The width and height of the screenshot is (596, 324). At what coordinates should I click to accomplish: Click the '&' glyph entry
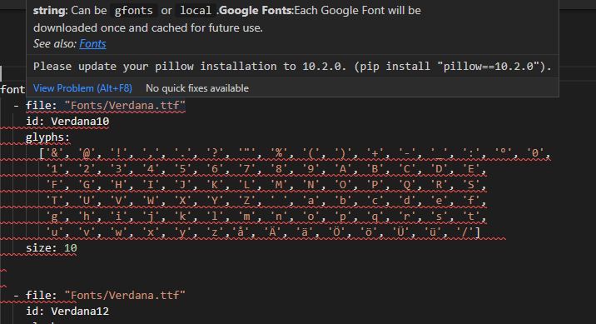tap(54, 153)
